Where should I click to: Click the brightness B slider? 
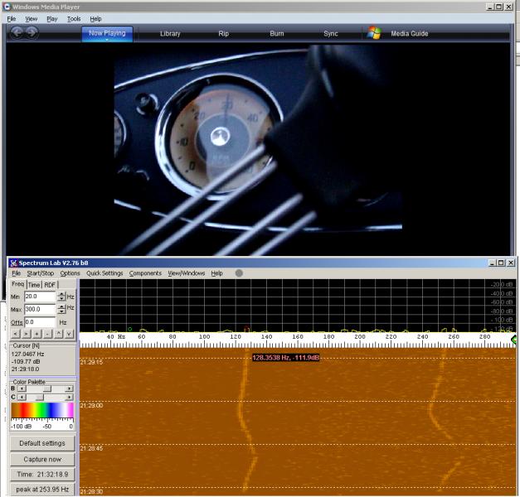[x=46, y=388]
